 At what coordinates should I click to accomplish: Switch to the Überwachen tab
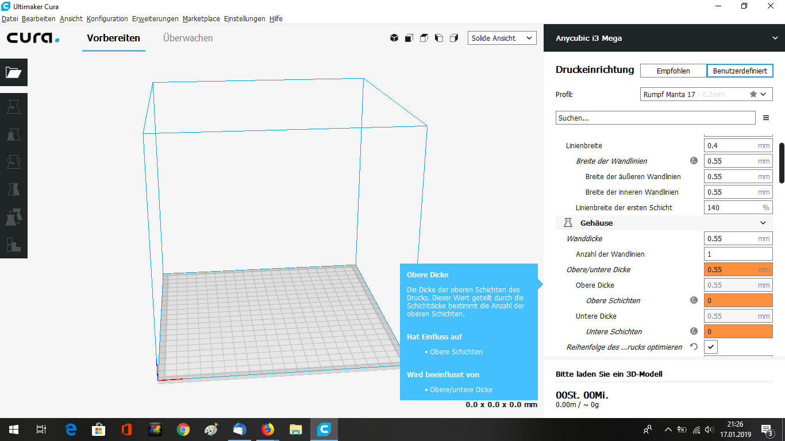tap(188, 38)
